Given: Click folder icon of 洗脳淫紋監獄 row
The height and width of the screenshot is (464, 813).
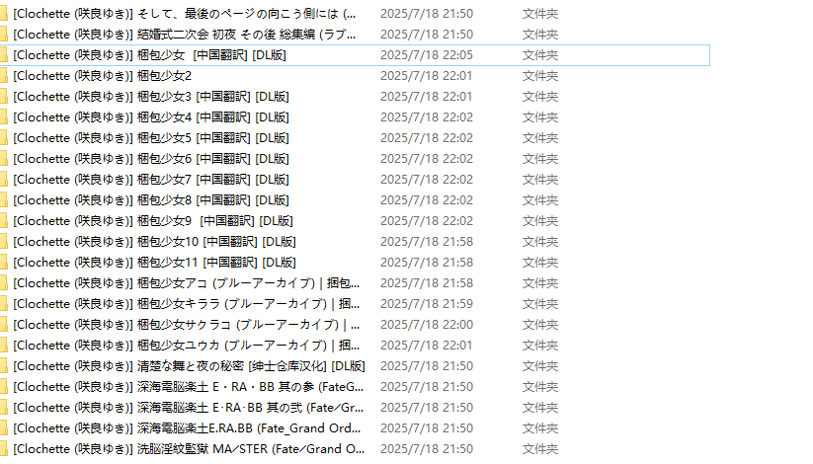Looking at the screenshot, I should point(4,449).
